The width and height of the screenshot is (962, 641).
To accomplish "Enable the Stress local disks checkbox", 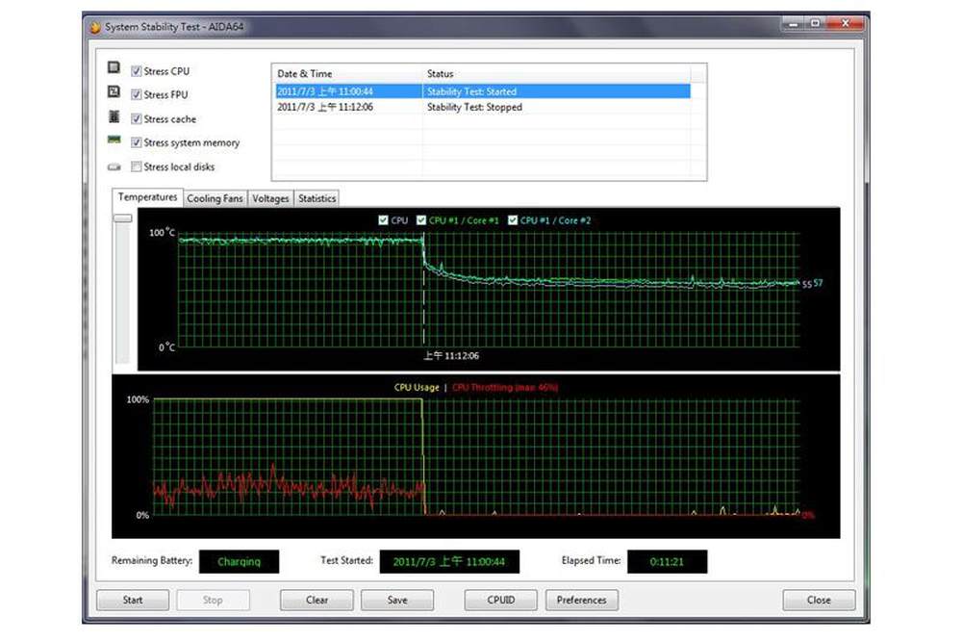I will pyautogui.click(x=137, y=167).
